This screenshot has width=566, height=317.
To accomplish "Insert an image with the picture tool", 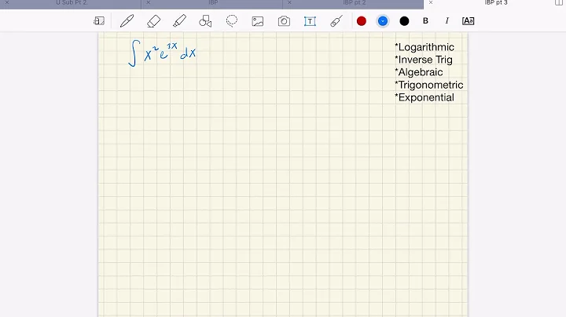I will pos(258,21).
